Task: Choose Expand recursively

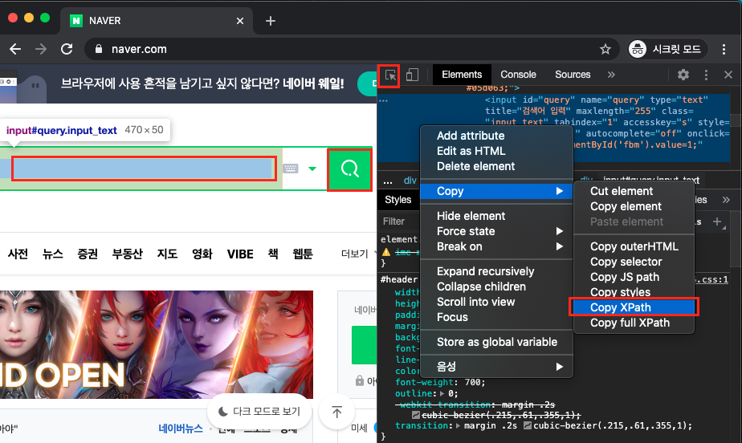Action: tap(496, 271)
